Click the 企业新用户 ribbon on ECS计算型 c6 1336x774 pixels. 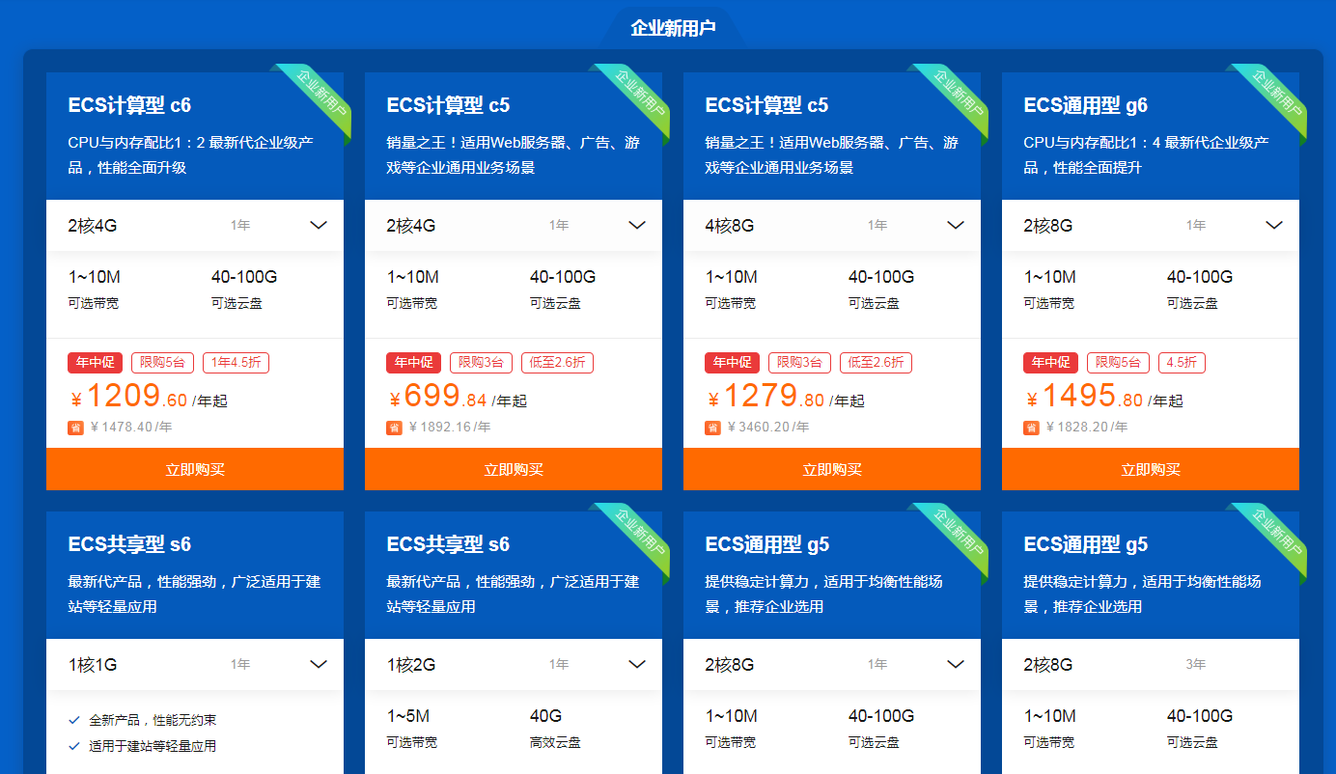pos(318,98)
